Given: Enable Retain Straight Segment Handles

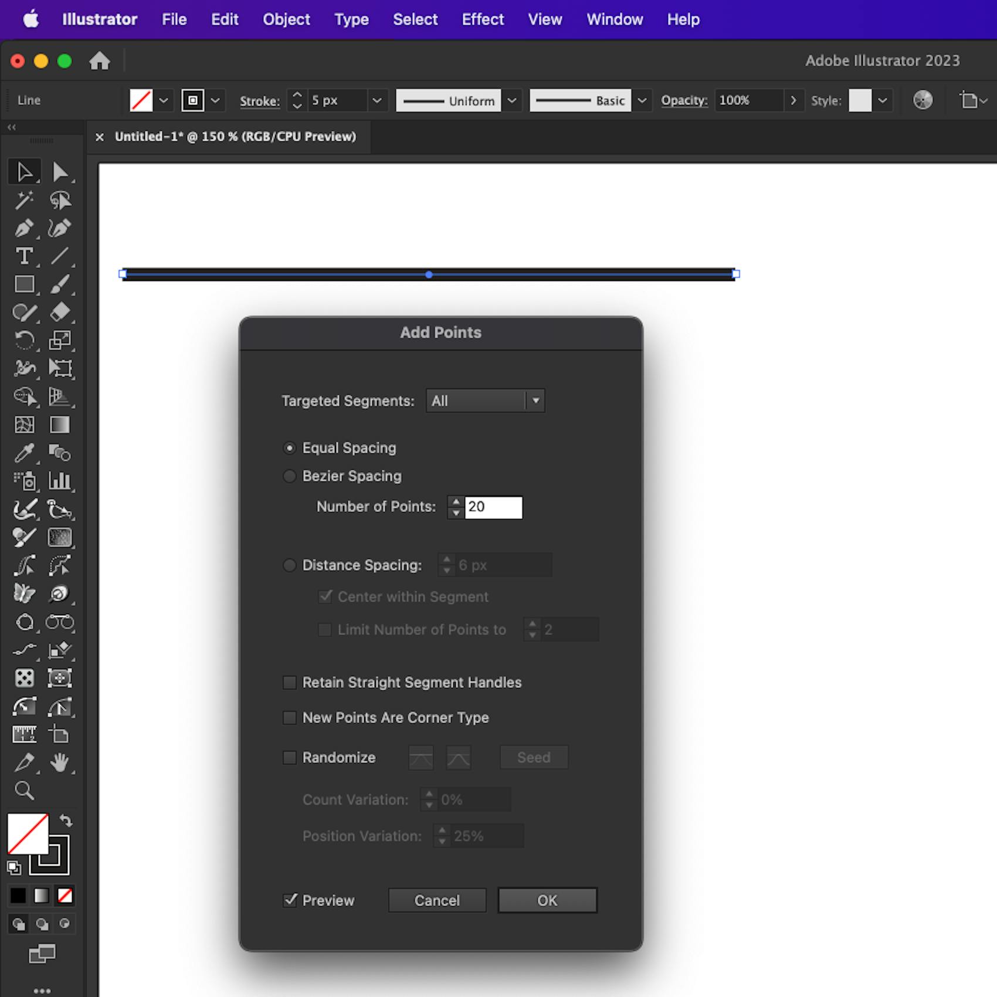Looking at the screenshot, I should (x=290, y=683).
